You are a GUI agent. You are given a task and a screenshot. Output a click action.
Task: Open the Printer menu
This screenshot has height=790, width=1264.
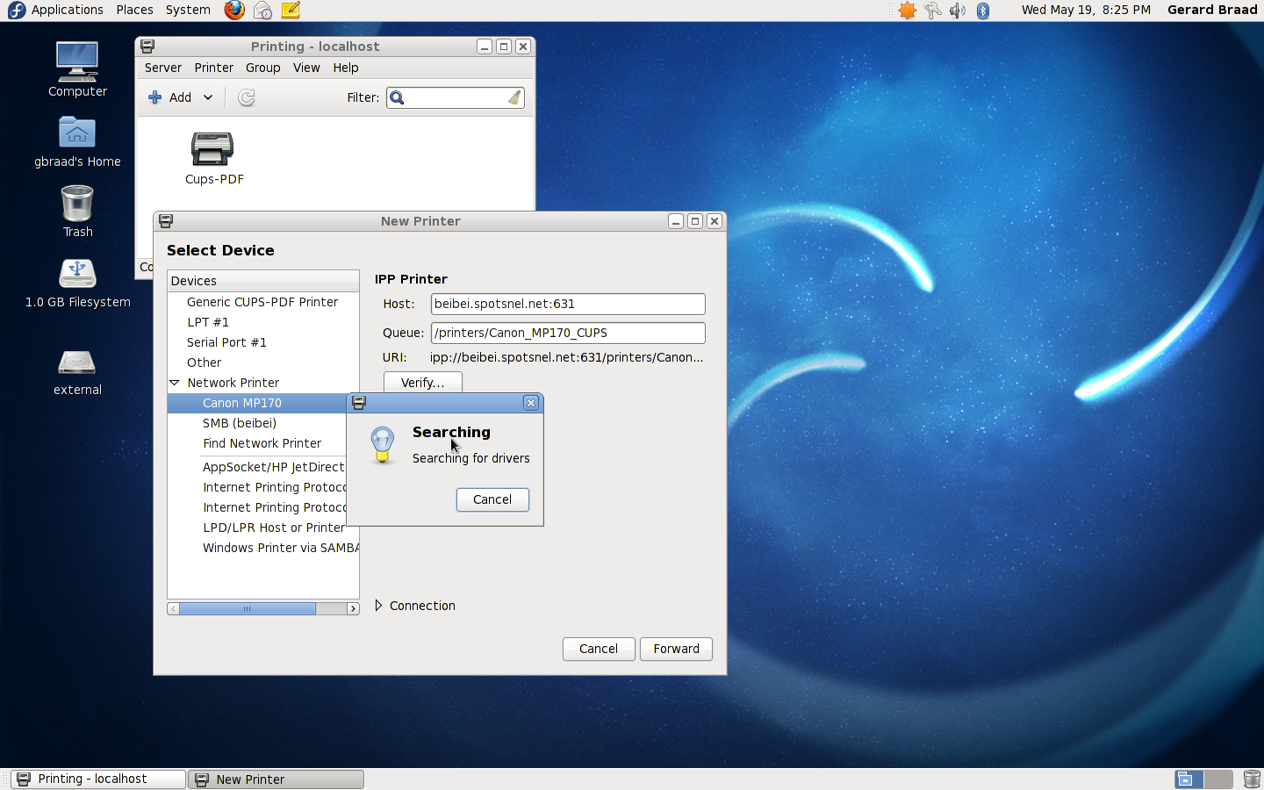213,68
